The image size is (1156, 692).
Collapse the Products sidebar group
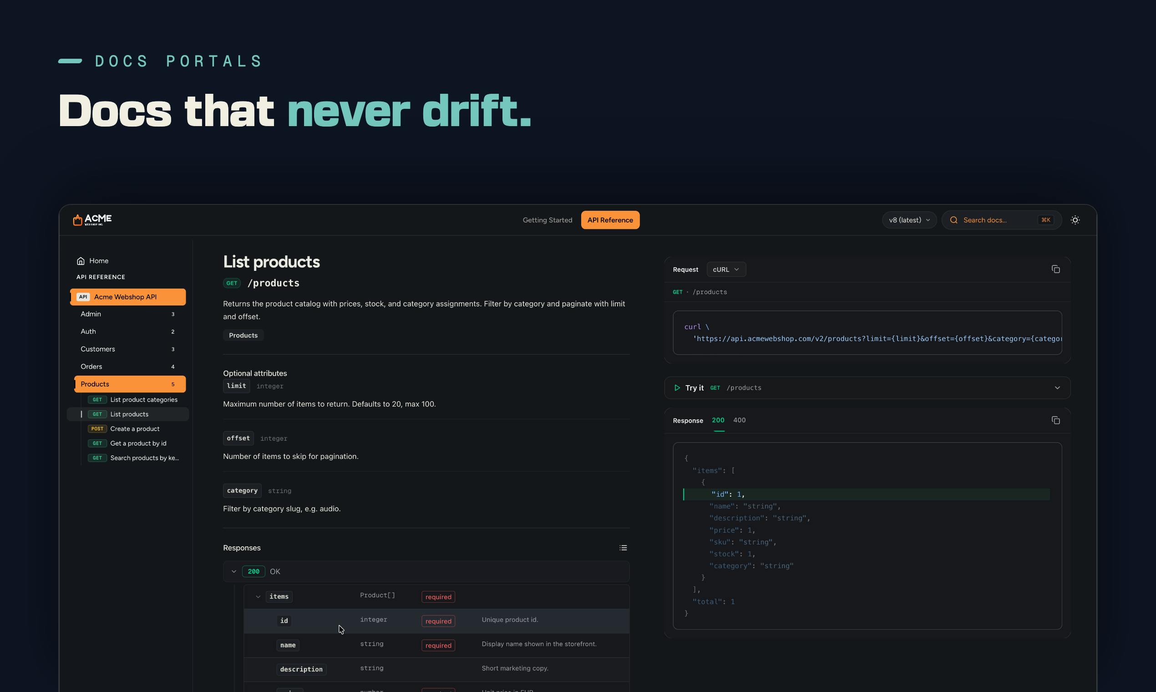[130, 384]
